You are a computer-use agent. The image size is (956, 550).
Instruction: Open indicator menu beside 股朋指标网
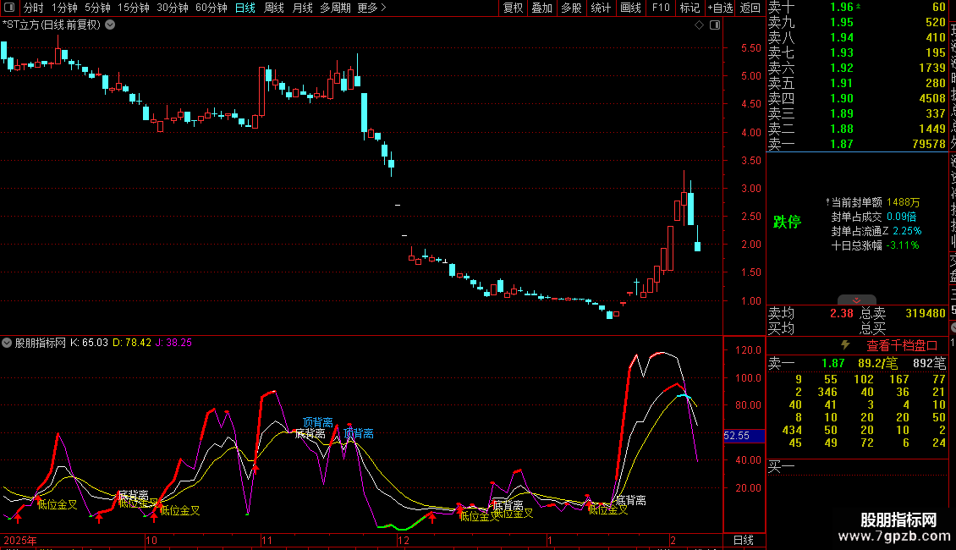point(7,343)
